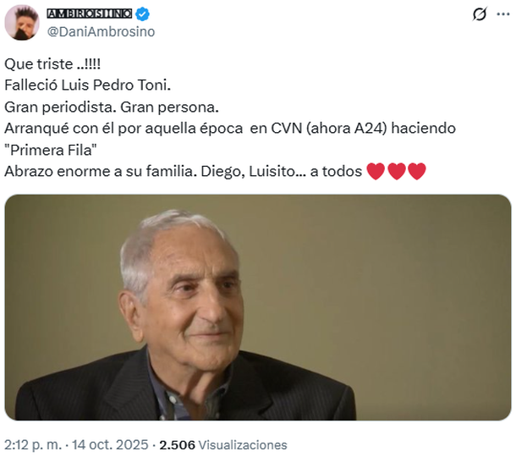The height and width of the screenshot is (457, 516).
Task: Click the blue verified badge
Action: (x=144, y=14)
